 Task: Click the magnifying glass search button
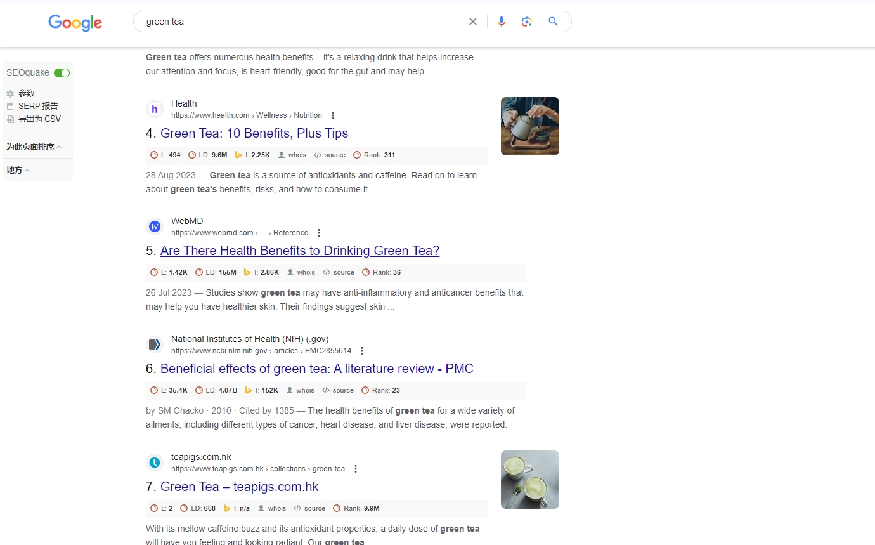553,22
